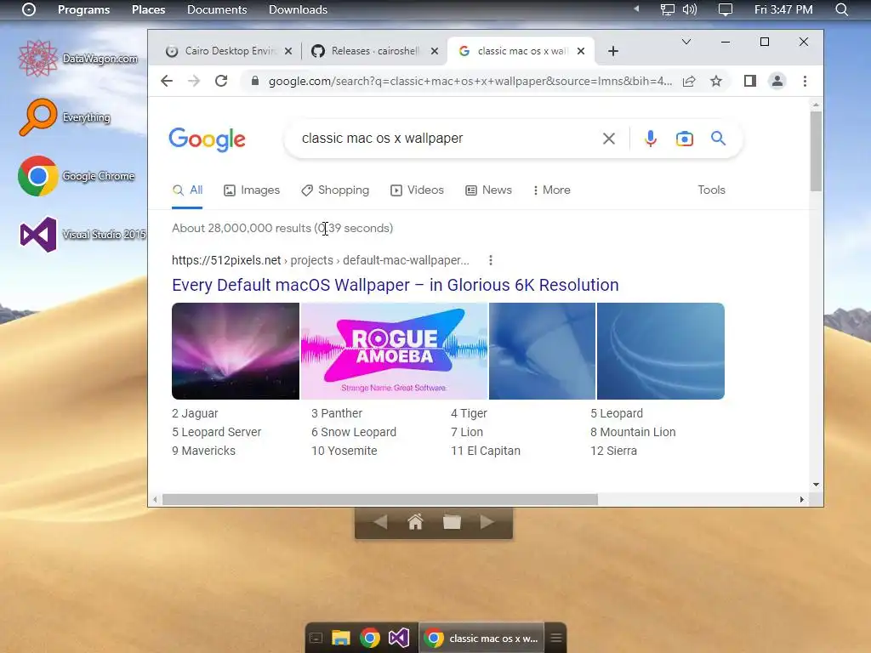871x653 pixels.
Task: Open Chrome tab search dropdown
Action: [x=686, y=42]
